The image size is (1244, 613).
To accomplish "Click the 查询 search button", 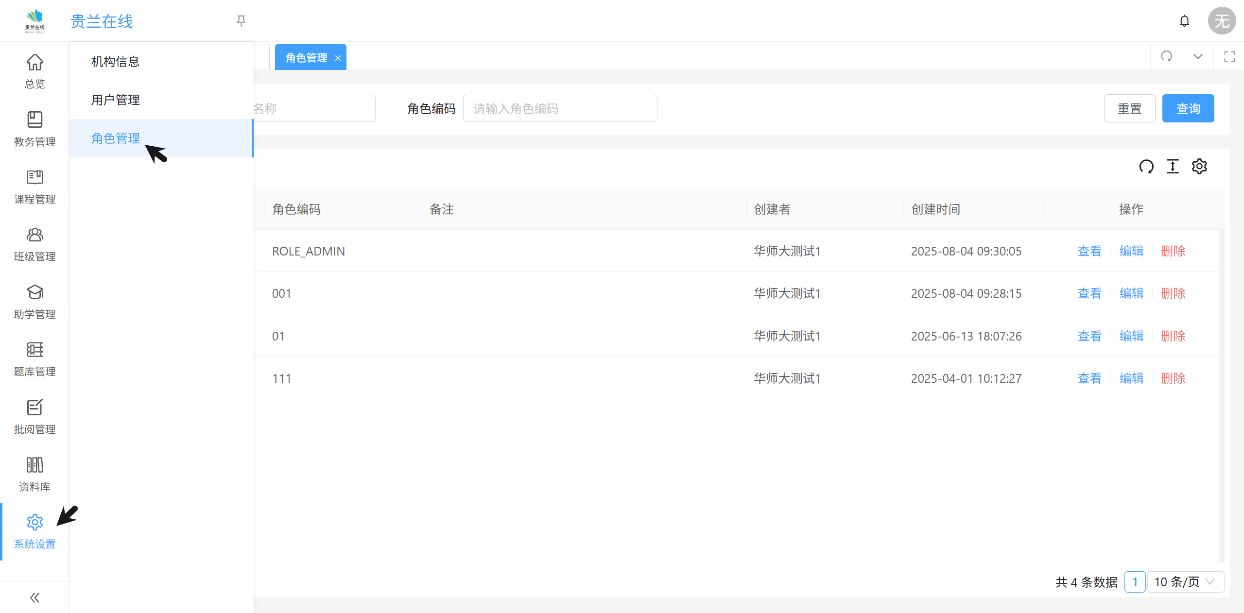I will click(x=1188, y=108).
